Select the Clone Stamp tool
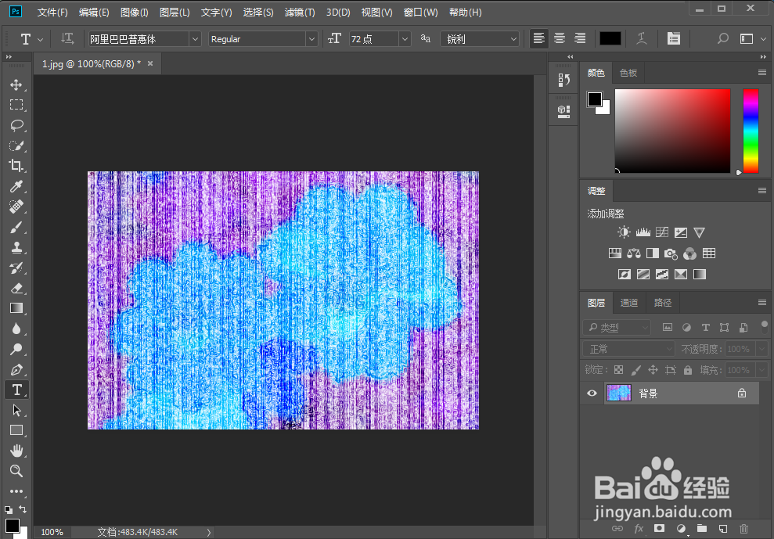The height and width of the screenshot is (539, 774). click(16, 247)
